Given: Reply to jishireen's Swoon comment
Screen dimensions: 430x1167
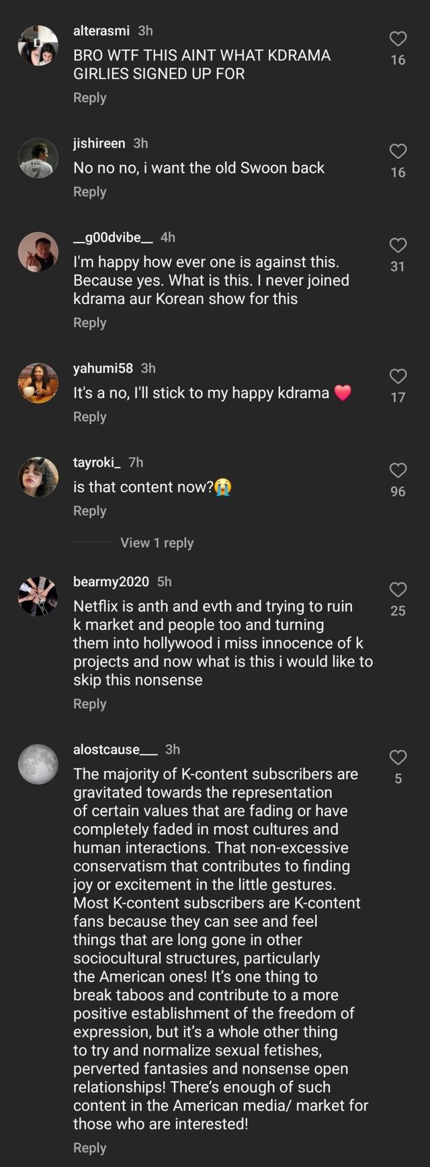Looking at the screenshot, I should click(x=89, y=192).
